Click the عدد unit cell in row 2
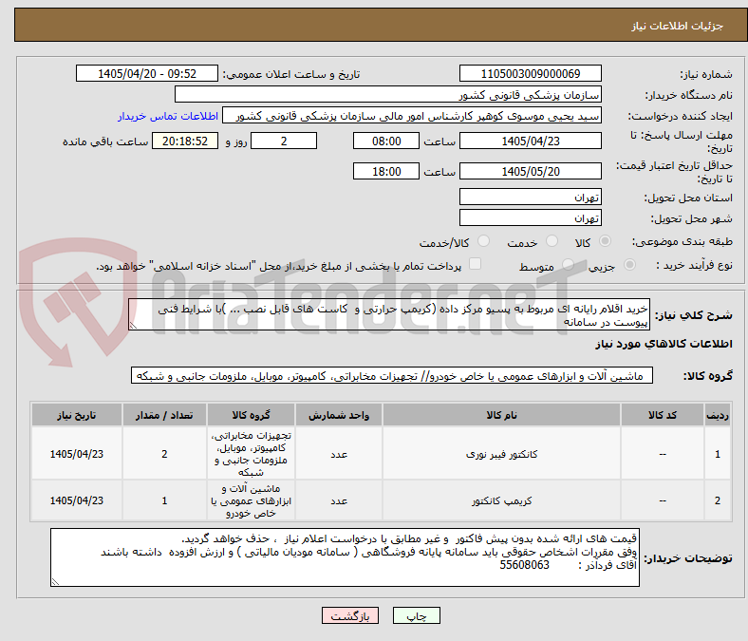Viewport: 748px width, 641px height. click(x=339, y=500)
